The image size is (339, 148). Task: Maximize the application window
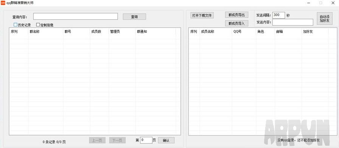pos(320,3)
